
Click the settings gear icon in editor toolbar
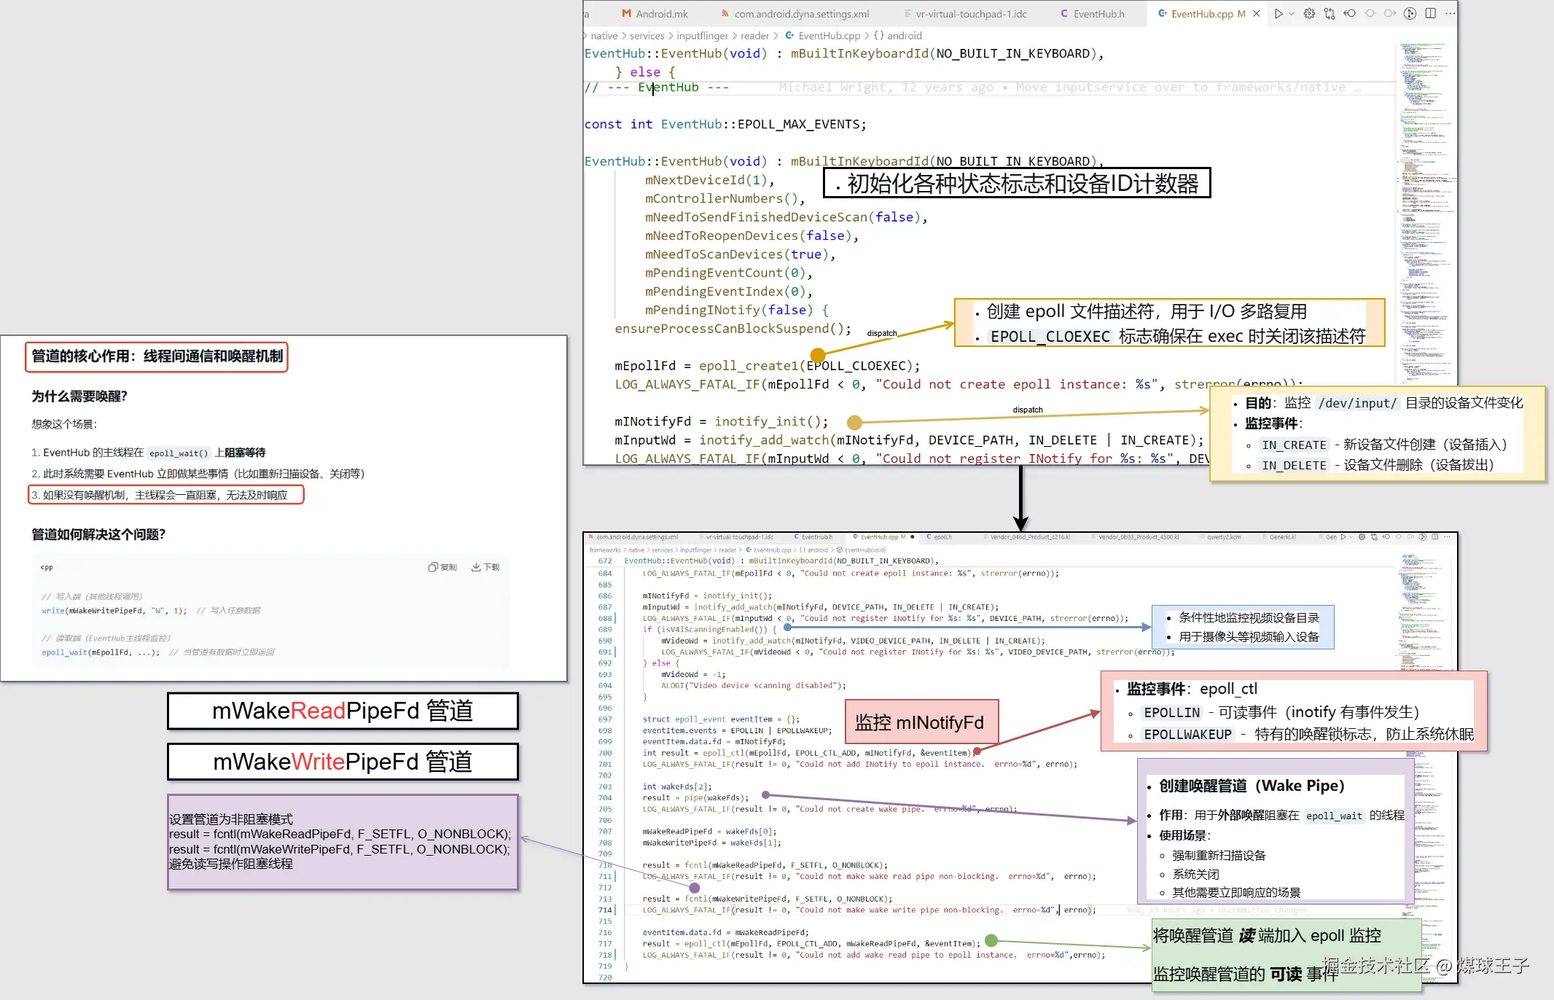[x=1309, y=14]
